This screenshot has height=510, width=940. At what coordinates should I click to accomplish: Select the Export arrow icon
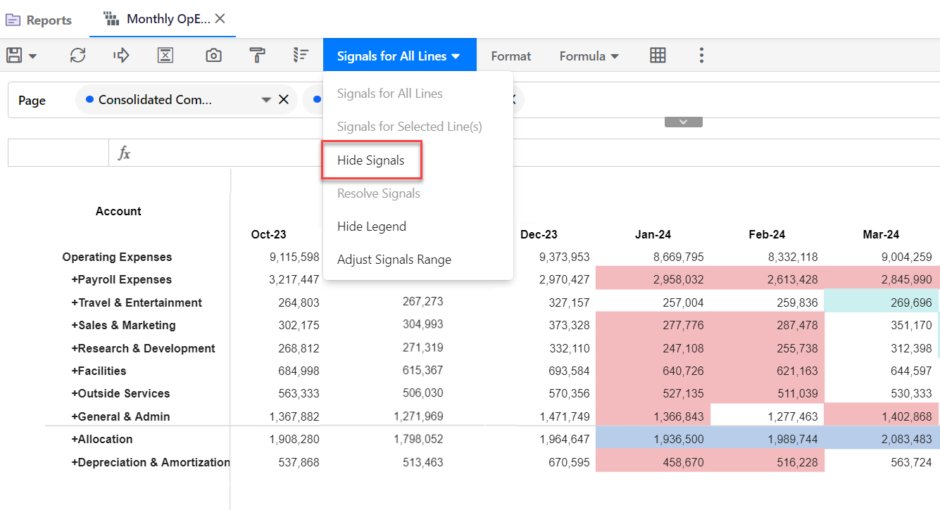(120, 55)
